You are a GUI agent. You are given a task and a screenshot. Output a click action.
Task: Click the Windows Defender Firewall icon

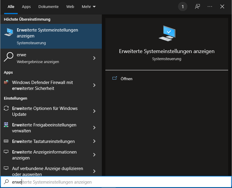(6, 82)
